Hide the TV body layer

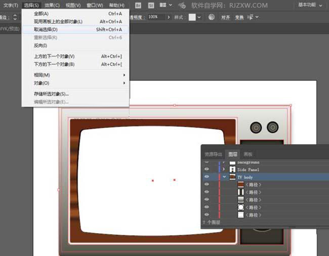[207, 177]
